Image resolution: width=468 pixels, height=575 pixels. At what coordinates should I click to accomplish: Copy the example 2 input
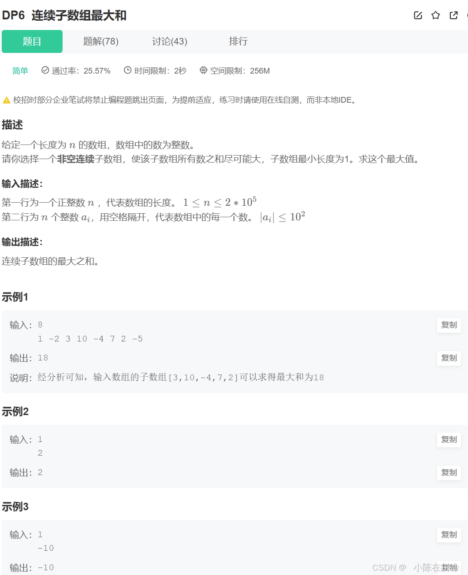tap(449, 440)
